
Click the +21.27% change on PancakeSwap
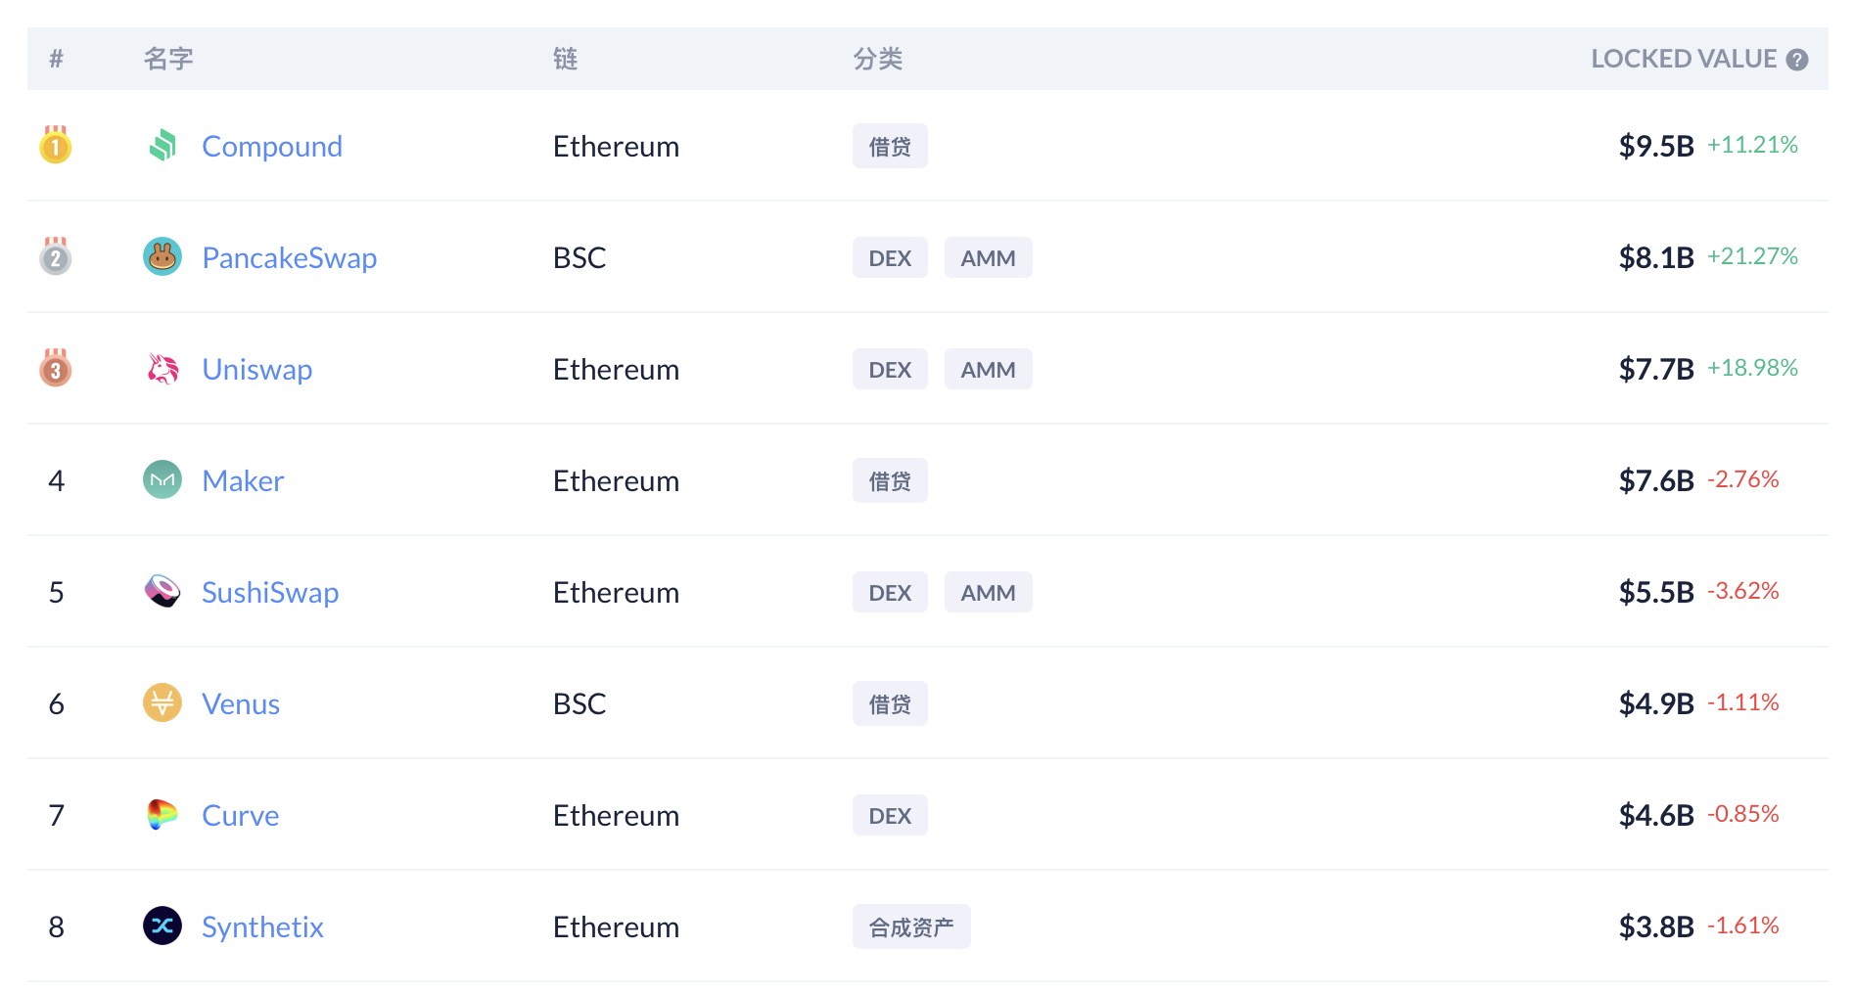click(1753, 255)
